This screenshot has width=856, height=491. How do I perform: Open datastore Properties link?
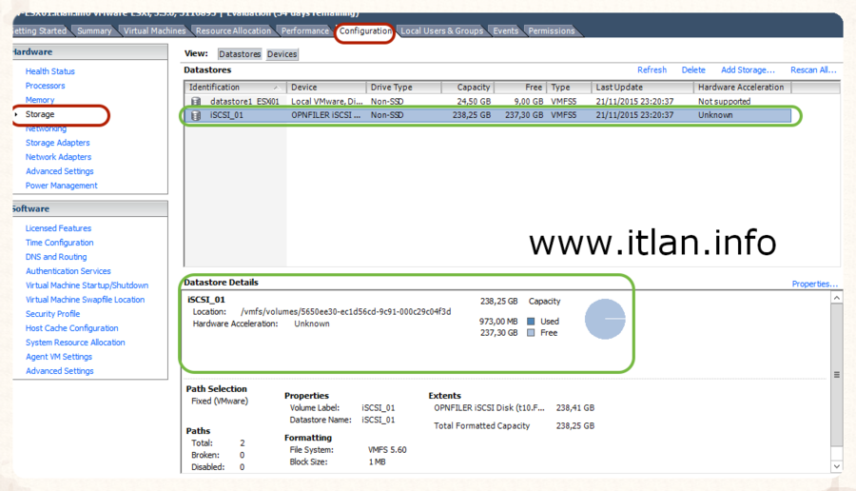(x=814, y=284)
